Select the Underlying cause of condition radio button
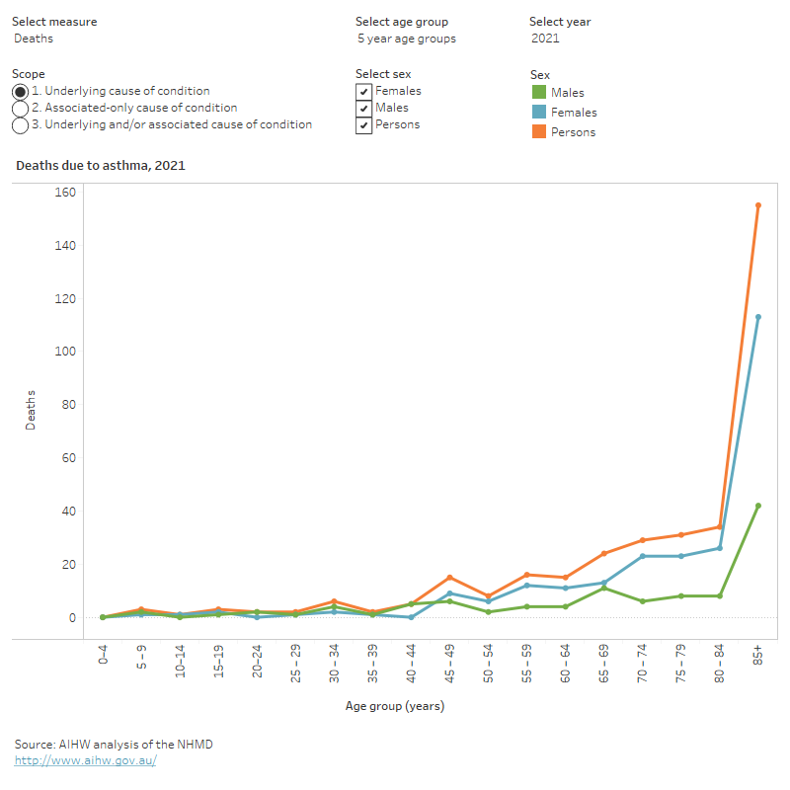The width and height of the screenshot is (790, 790). tap(21, 92)
